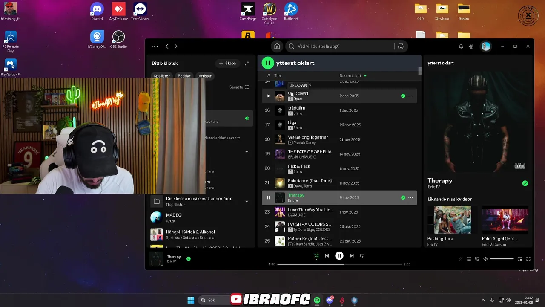Expand Din skeva musiksmak under åren folder
Image resolution: width=545 pixels, height=307 pixels.
click(x=247, y=201)
